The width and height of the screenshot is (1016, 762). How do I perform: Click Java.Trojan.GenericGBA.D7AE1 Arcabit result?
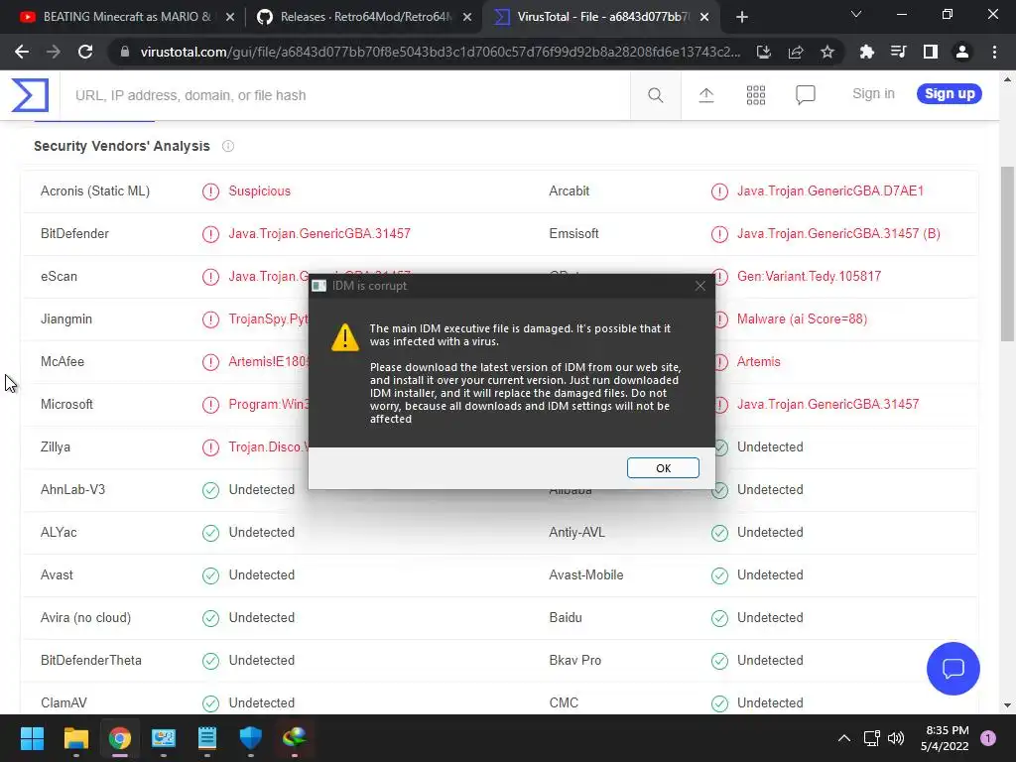coord(830,191)
